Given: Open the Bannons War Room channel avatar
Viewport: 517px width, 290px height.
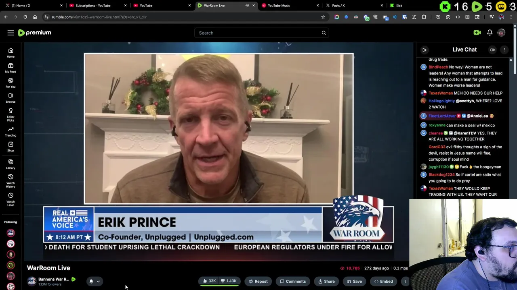Looking at the screenshot, I should pyautogui.click(x=32, y=282).
